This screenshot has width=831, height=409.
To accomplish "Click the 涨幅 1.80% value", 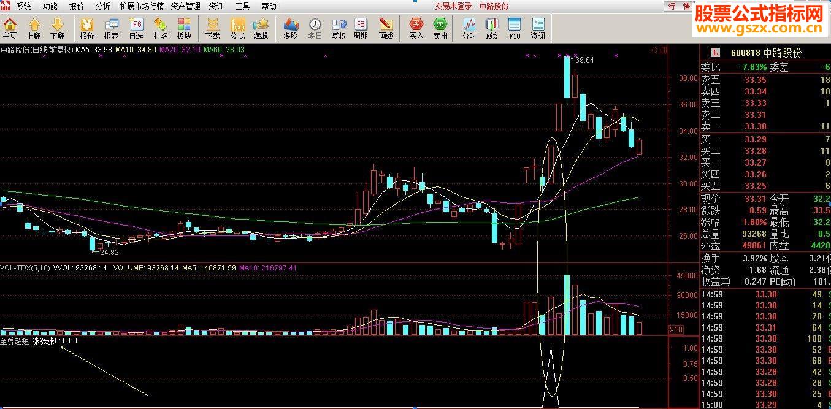I will click(x=755, y=222).
